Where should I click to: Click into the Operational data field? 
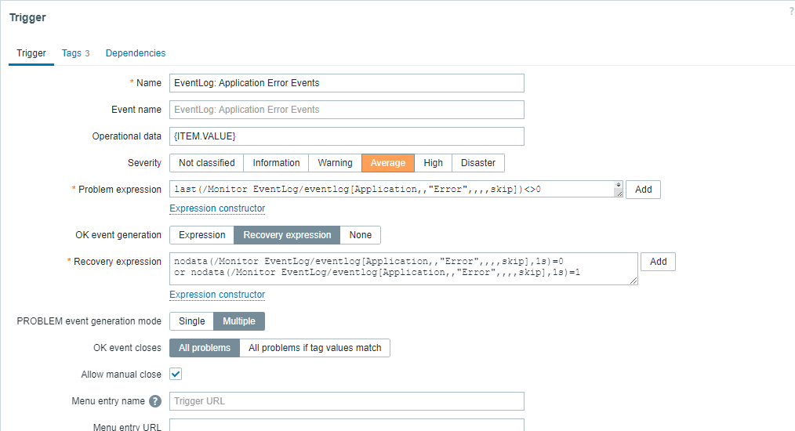click(347, 136)
